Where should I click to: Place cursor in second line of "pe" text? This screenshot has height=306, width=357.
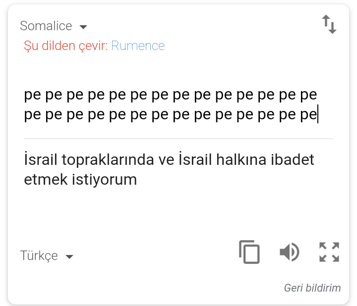(x=170, y=115)
